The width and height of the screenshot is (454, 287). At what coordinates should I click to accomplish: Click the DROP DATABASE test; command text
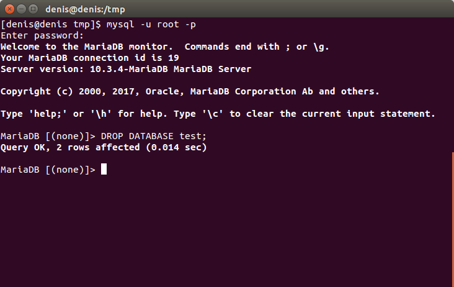click(x=153, y=136)
